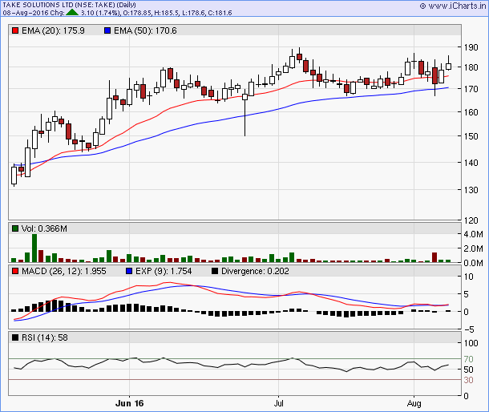Screen dimensions: 489x412
Task: Click the EMA (20): 175.9 label
Action: [53, 30]
